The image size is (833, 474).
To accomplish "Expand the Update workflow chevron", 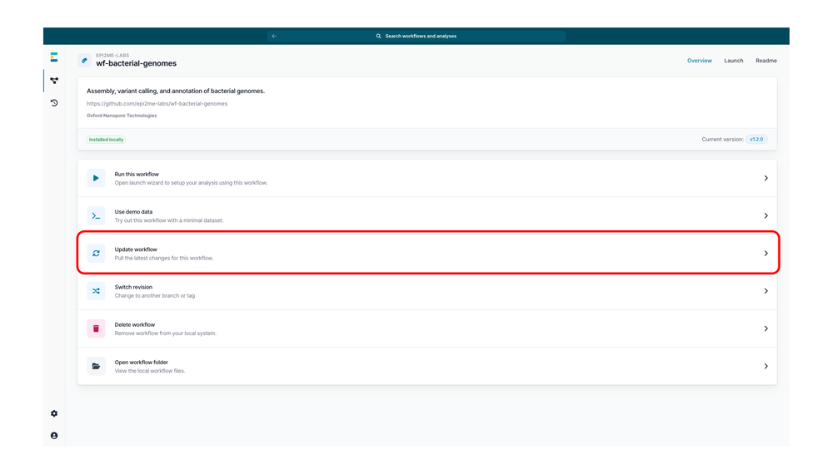I will 766,254.
